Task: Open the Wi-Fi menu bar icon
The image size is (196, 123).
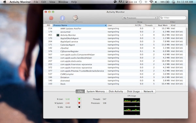Action: point(151,2)
